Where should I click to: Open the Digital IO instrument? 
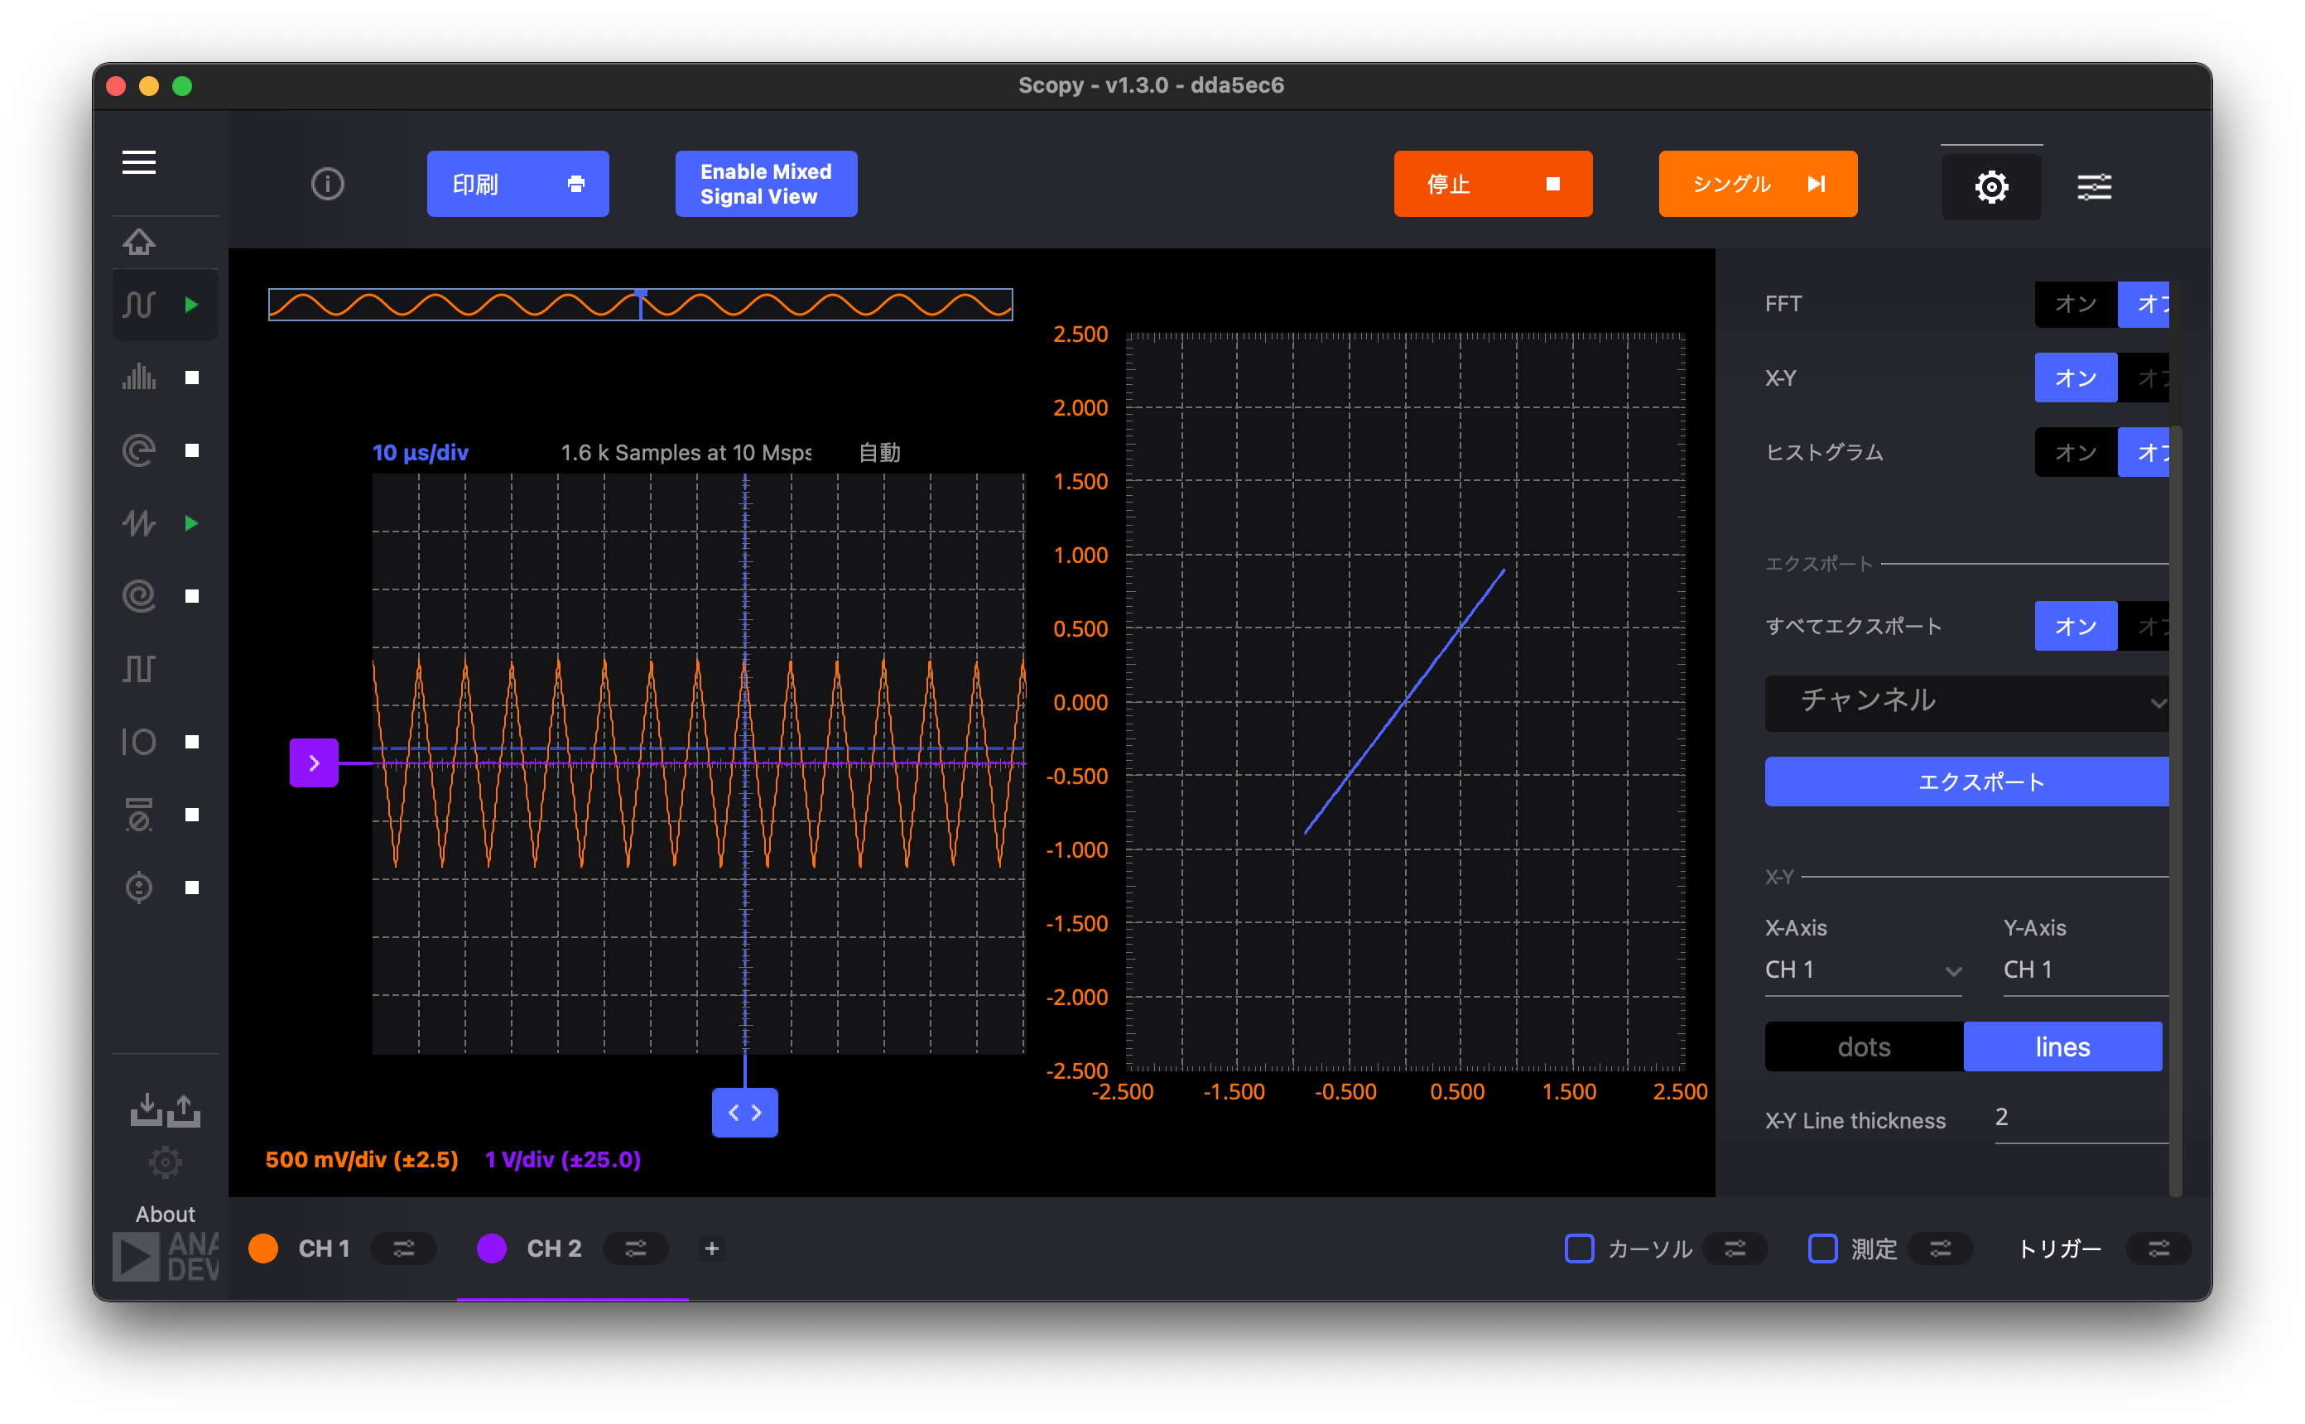click(138, 741)
